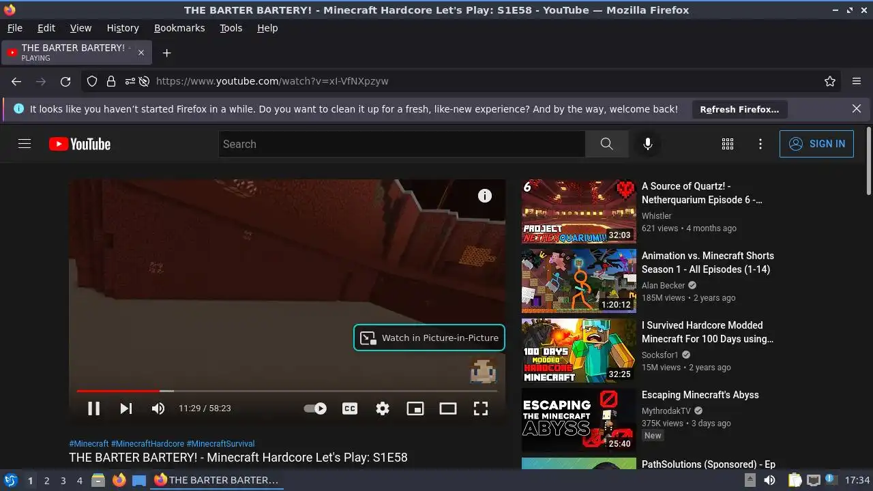Select THE BARTER BARTER taskbar window entry
Screen dimensions: 873x491
[x=217, y=480]
